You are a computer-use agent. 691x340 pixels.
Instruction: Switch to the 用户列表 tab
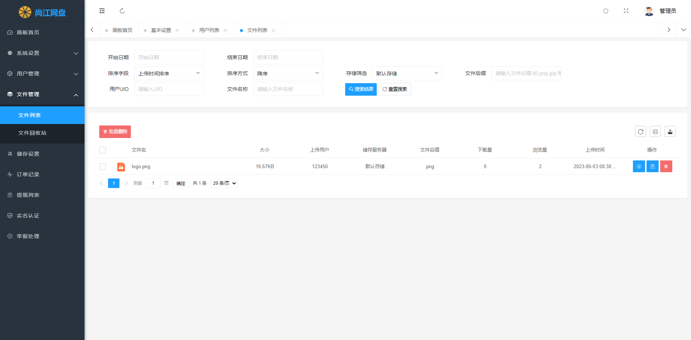pos(209,30)
